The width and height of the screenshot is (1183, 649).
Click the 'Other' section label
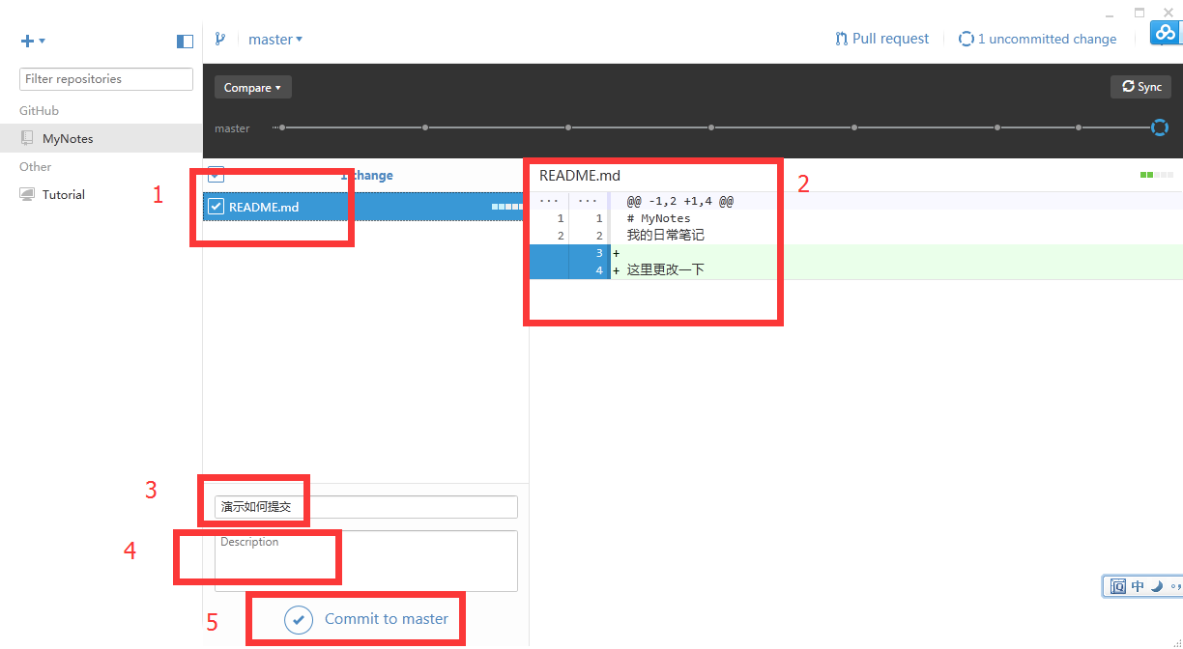click(35, 166)
